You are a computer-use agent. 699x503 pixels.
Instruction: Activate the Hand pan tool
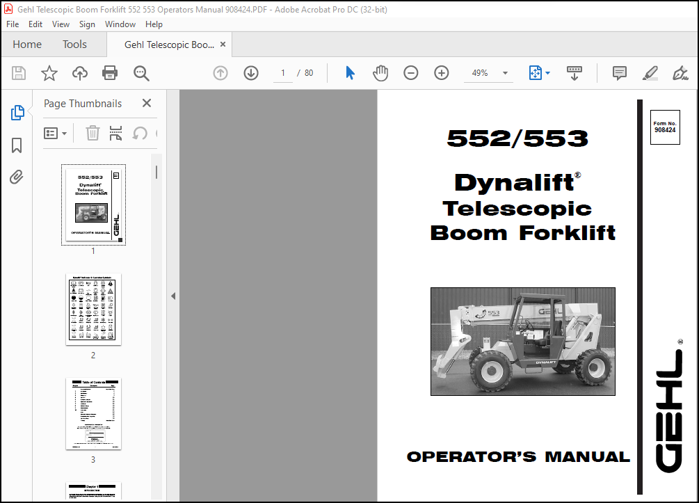pyautogui.click(x=380, y=73)
